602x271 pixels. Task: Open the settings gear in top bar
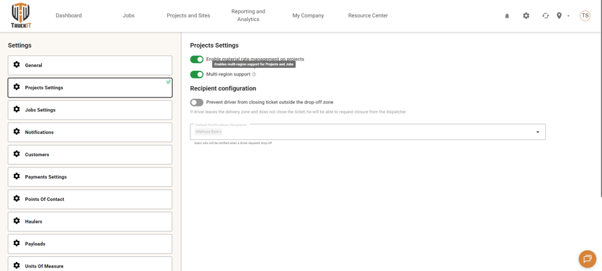click(526, 15)
